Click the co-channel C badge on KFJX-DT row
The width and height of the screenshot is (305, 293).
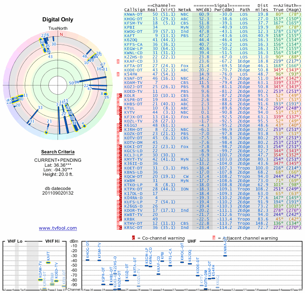point(120,117)
